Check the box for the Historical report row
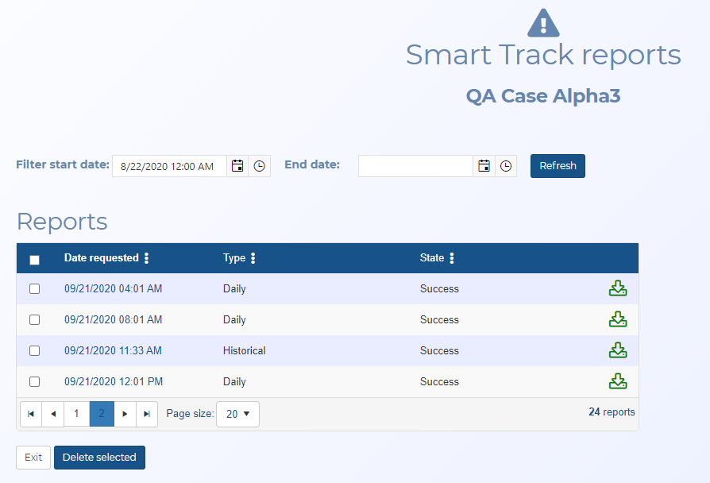Viewport: 710px width, 483px height. [34, 351]
